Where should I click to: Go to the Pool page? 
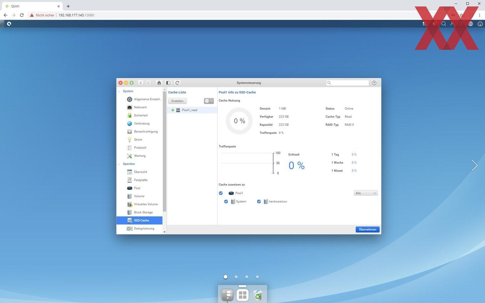(x=134, y=188)
